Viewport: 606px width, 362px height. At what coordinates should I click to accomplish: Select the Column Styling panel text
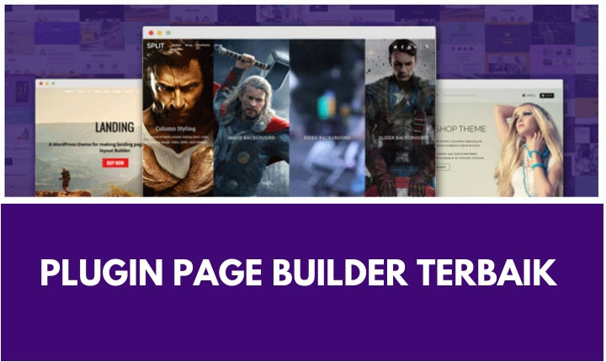(175, 129)
